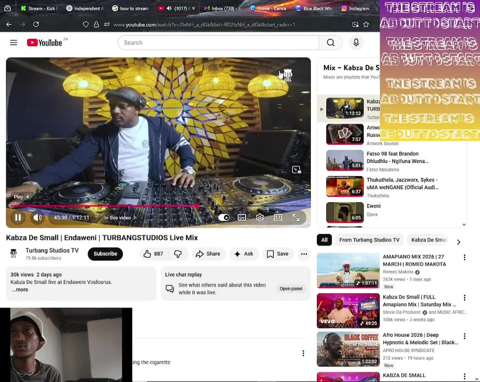This screenshot has width=480, height=382.
Task: Toggle the autoplay switch in player
Action: [x=224, y=218]
